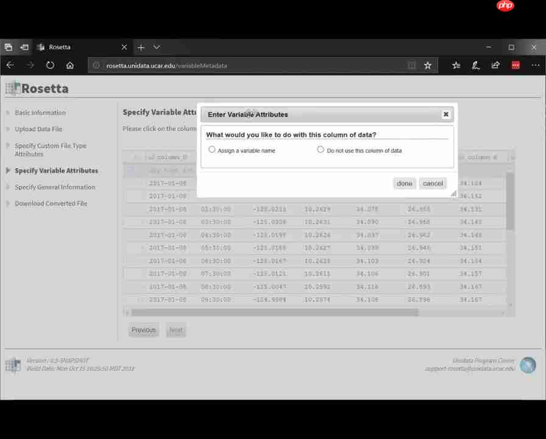The image size is (546, 439).
Task: Click the Unidata globe logo in footer
Action: [528, 365]
